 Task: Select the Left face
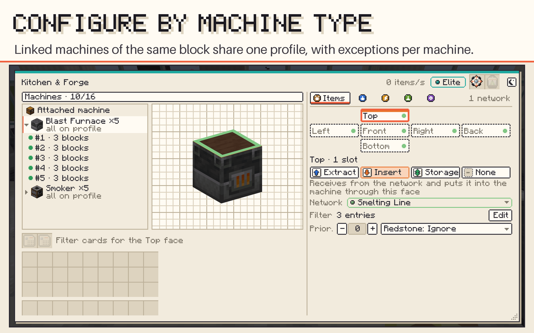click(334, 131)
